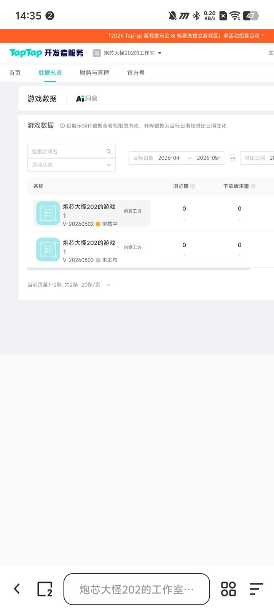The height and width of the screenshot is (612, 274).
Task: Click 创意工坊 tag in 审核中 row
Action: pos(132,211)
